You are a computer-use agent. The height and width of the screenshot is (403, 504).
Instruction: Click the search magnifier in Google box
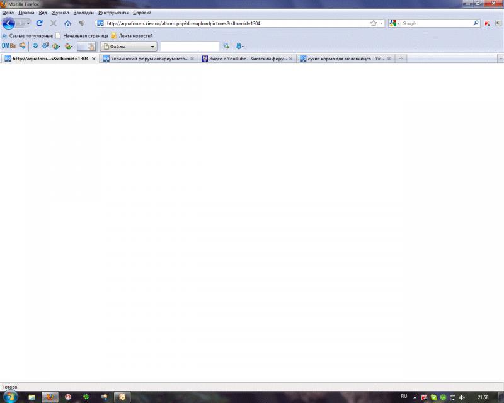pos(476,23)
